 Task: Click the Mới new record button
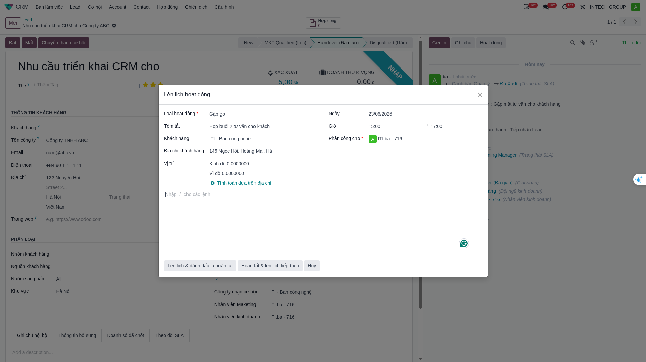(13, 23)
